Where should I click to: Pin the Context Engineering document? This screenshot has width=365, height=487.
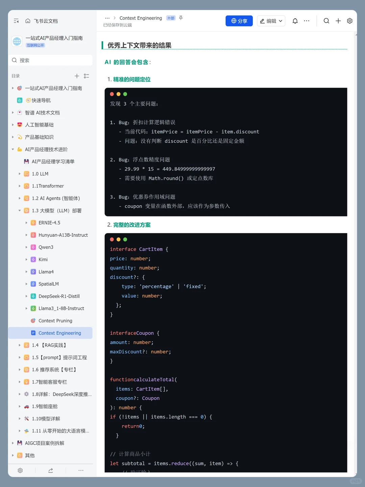[181, 18]
